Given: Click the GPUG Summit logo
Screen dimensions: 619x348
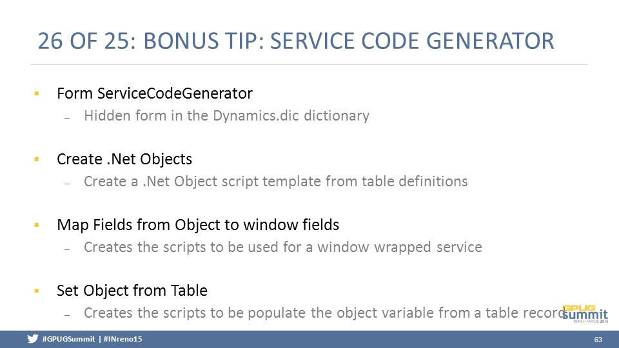Looking at the screenshot, I should click(x=585, y=314).
